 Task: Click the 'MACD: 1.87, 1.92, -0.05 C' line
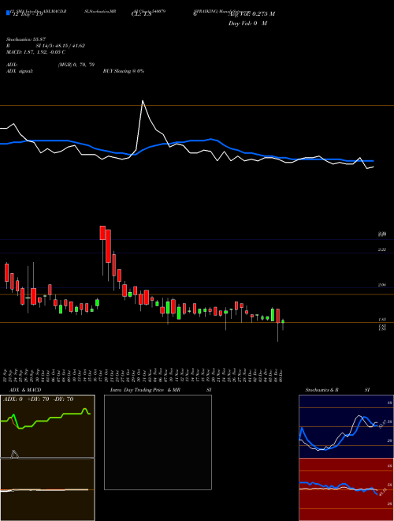35,52
